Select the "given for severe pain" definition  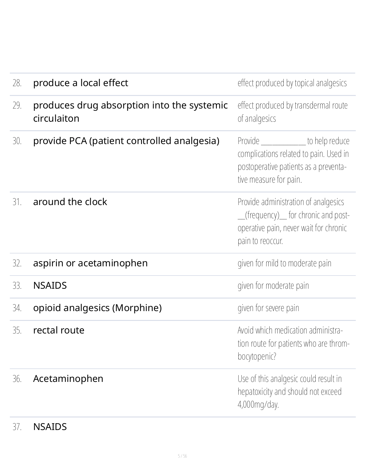268,308
